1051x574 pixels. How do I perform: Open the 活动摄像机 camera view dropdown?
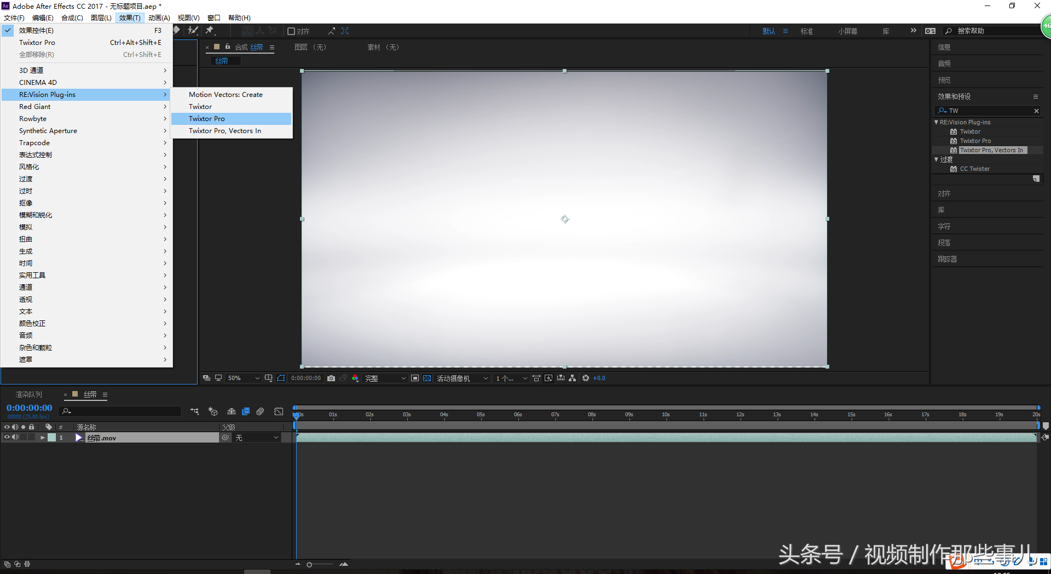click(462, 378)
